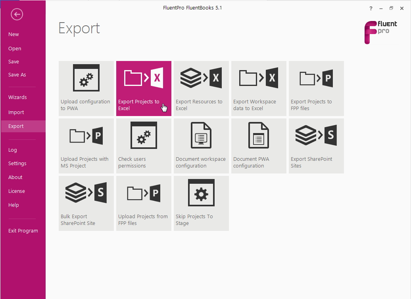This screenshot has height=299, width=411.
Task: Restore down the FluentBooks window
Action: (391, 8)
